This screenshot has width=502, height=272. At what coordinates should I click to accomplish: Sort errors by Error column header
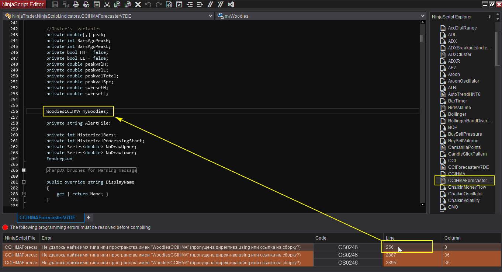(176, 238)
